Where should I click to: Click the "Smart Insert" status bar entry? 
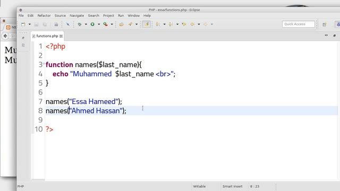pos(232,186)
